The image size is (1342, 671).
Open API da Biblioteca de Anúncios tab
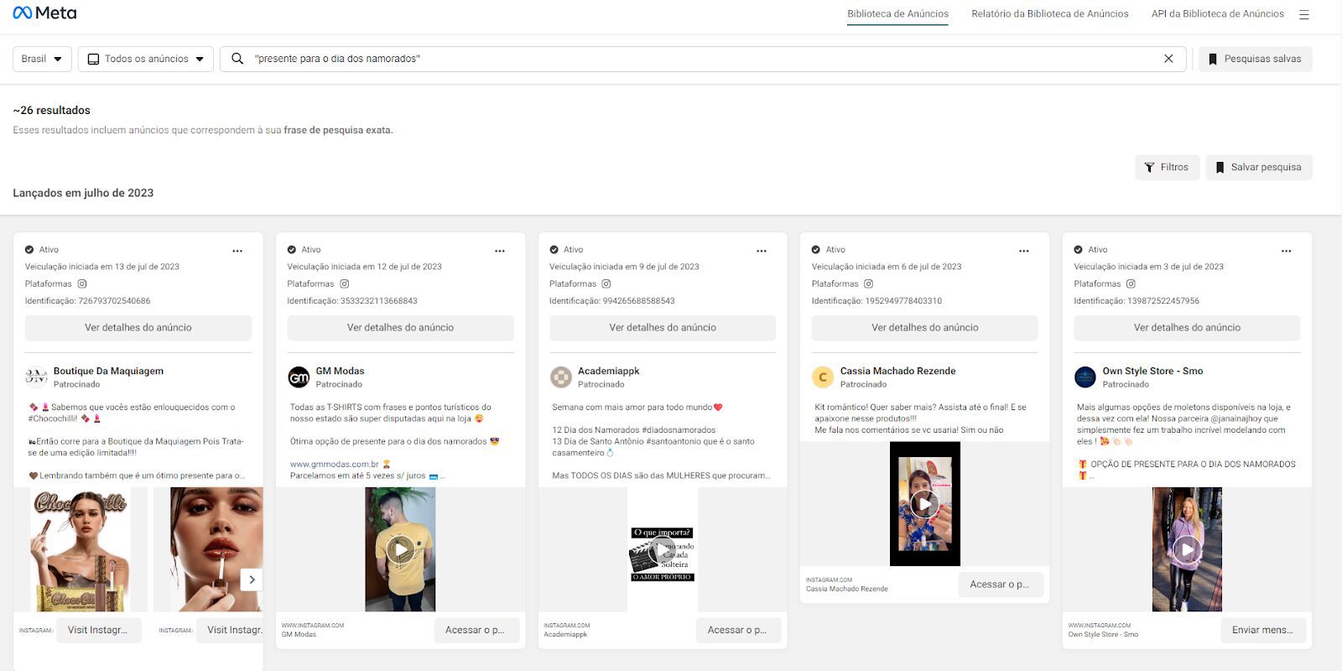pyautogui.click(x=1217, y=14)
